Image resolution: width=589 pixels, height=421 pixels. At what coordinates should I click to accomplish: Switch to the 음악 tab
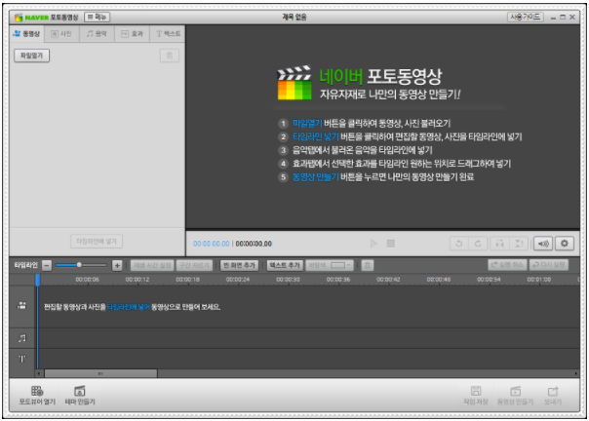(97, 34)
